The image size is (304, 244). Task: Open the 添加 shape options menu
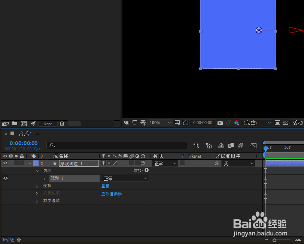tap(146, 171)
